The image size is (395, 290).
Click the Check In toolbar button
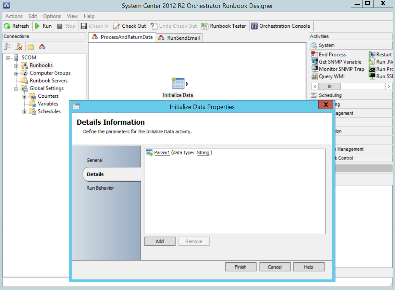(x=95, y=26)
